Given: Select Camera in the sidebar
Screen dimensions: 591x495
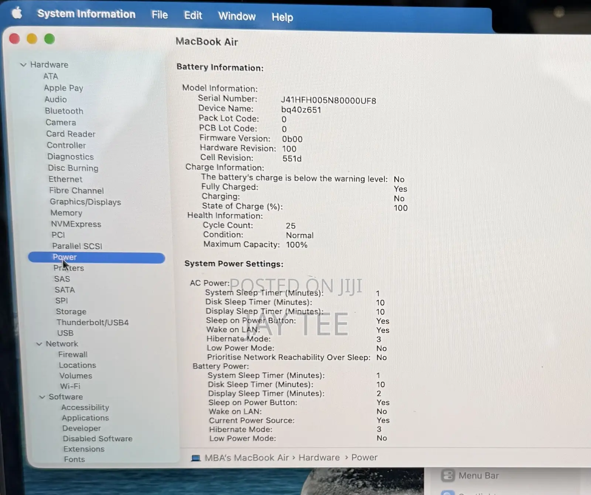Looking at the screenshot, I should coord(61,122).
